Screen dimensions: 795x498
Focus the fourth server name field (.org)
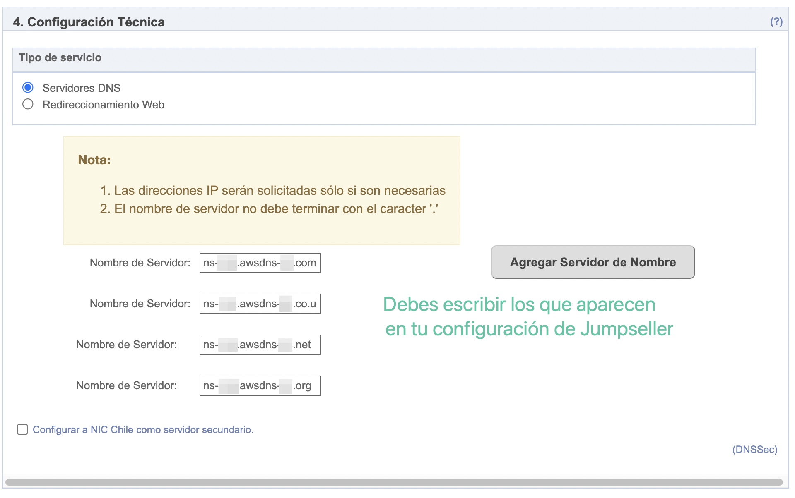pyautogui.click(x=260, y=385)
